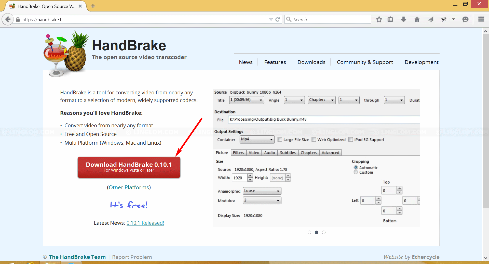
Task: Toggle the Large File Size checkbox
Action: (x=280, y=140)
